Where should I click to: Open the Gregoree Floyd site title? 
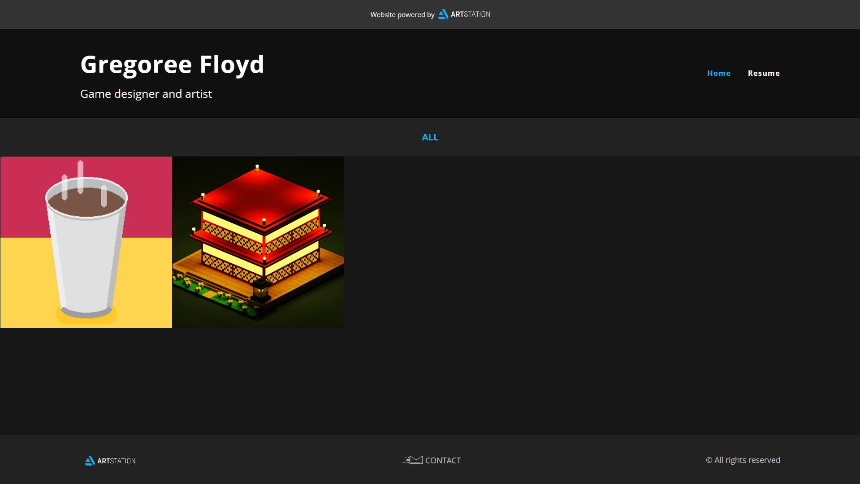pyautogui.click(x=172, y=64)
